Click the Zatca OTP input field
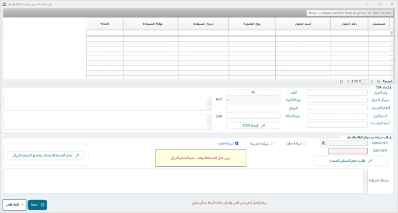 (x=348, y=143)
